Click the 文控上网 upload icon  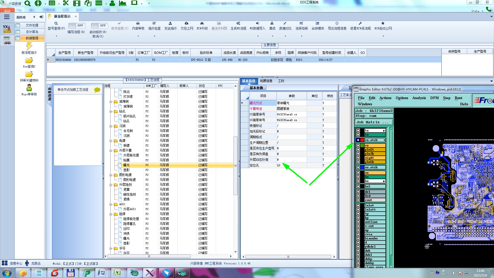187,23
